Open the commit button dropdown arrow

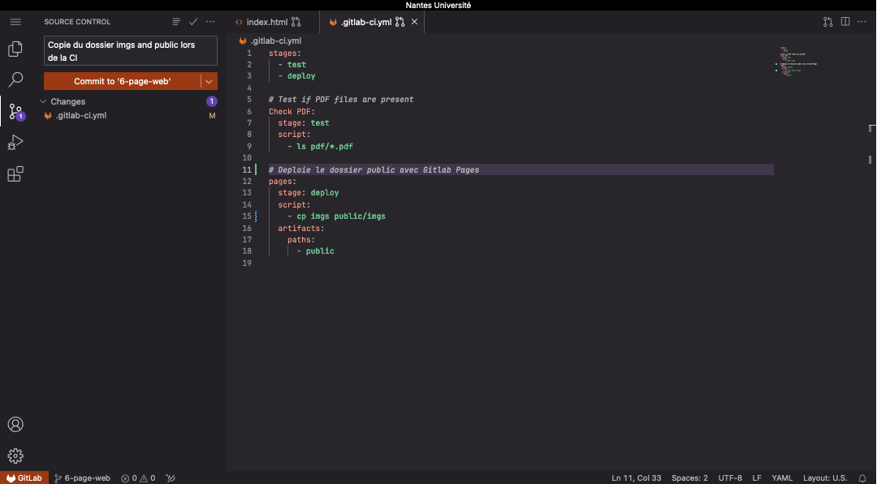[x=210, y=82]
